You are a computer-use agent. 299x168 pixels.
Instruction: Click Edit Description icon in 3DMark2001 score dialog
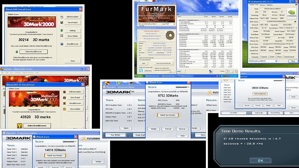pyautogui.click(x=64, y=92)
